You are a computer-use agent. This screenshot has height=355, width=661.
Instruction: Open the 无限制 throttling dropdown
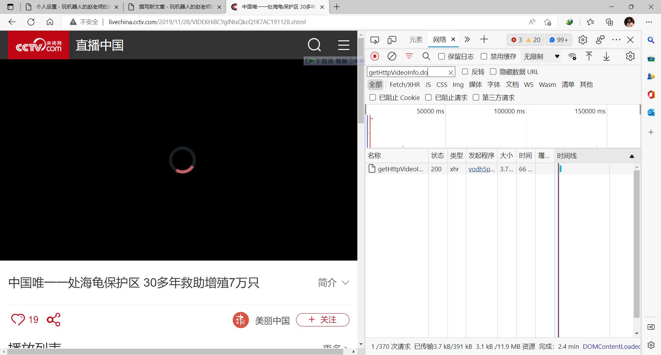[x=541, y=56]
